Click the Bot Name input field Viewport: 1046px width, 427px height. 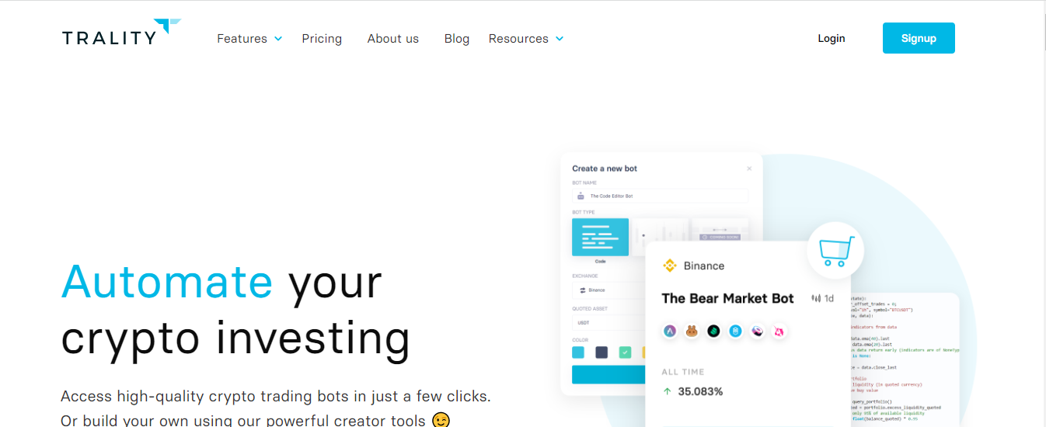[660, 196]
